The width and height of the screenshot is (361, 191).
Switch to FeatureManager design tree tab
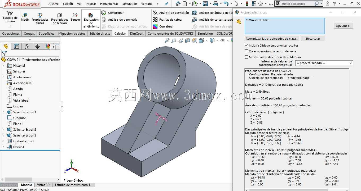click(6, 46)
